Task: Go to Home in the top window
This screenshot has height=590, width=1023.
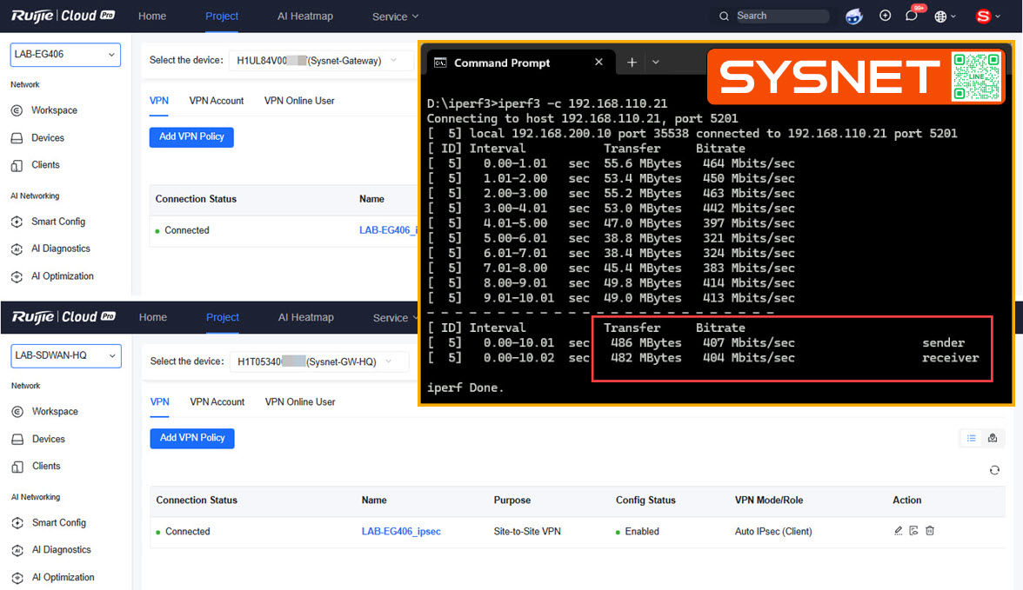Action: (152, 16)
